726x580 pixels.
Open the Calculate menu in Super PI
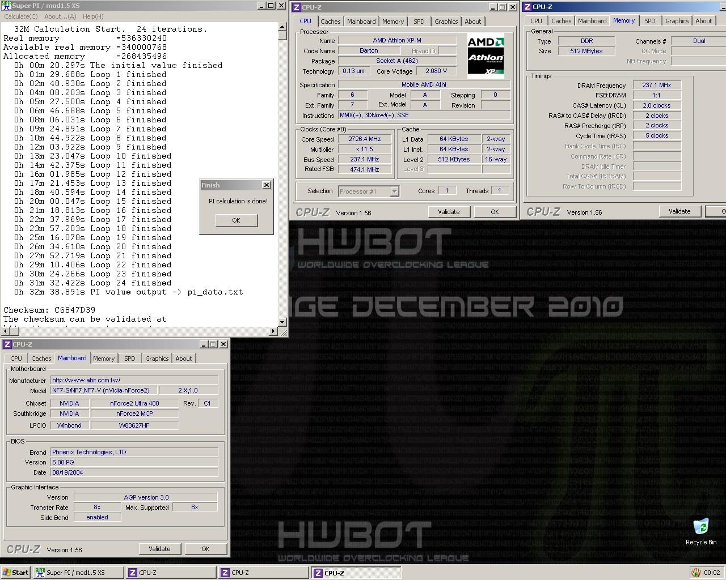coord(21,16)
